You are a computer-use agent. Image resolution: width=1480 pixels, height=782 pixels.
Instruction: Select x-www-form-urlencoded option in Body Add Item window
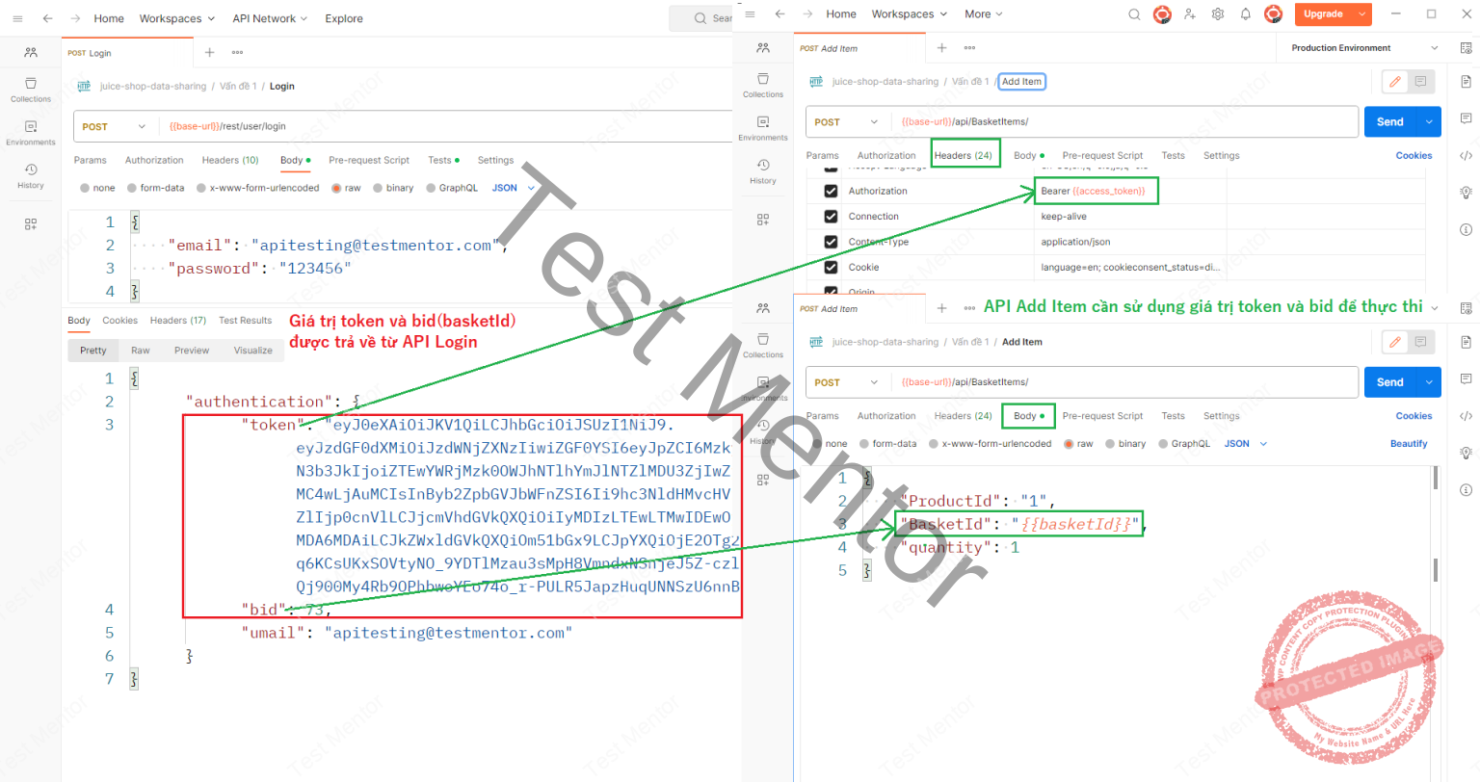point(934,444)
